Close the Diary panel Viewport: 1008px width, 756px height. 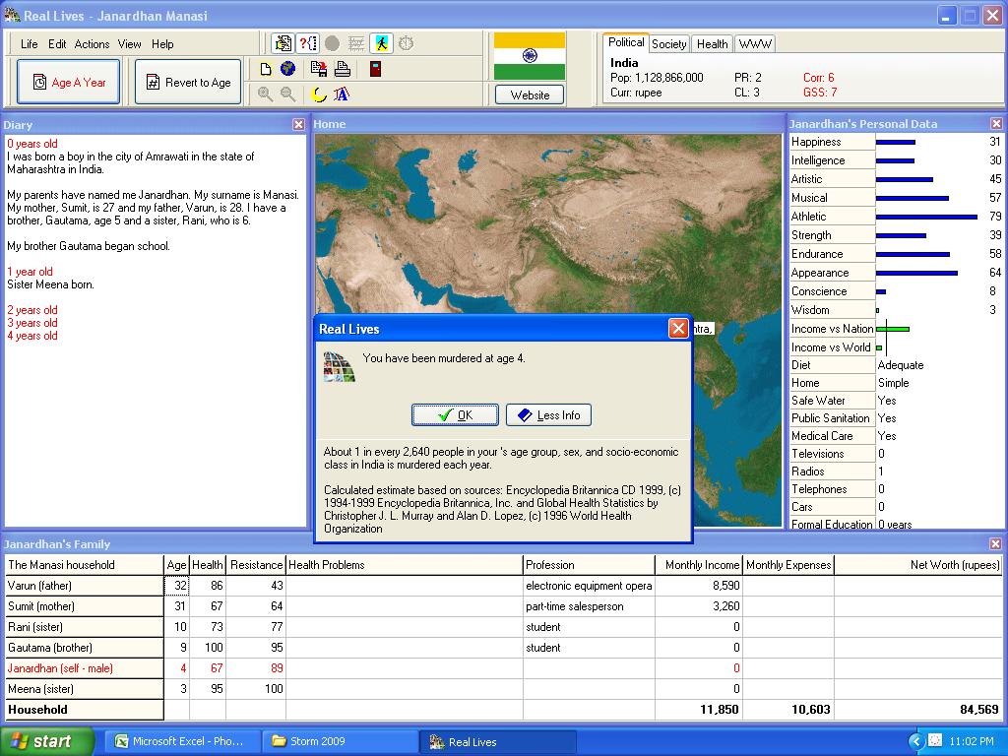[298, 125]
